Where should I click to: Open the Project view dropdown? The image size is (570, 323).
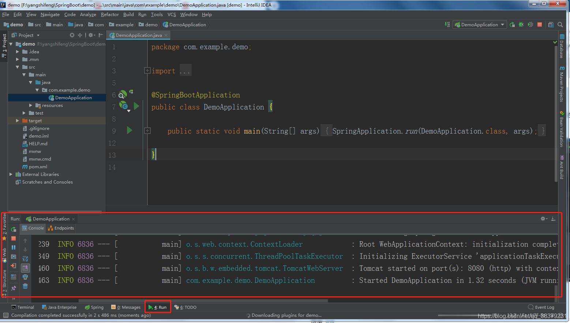[26, 35]
